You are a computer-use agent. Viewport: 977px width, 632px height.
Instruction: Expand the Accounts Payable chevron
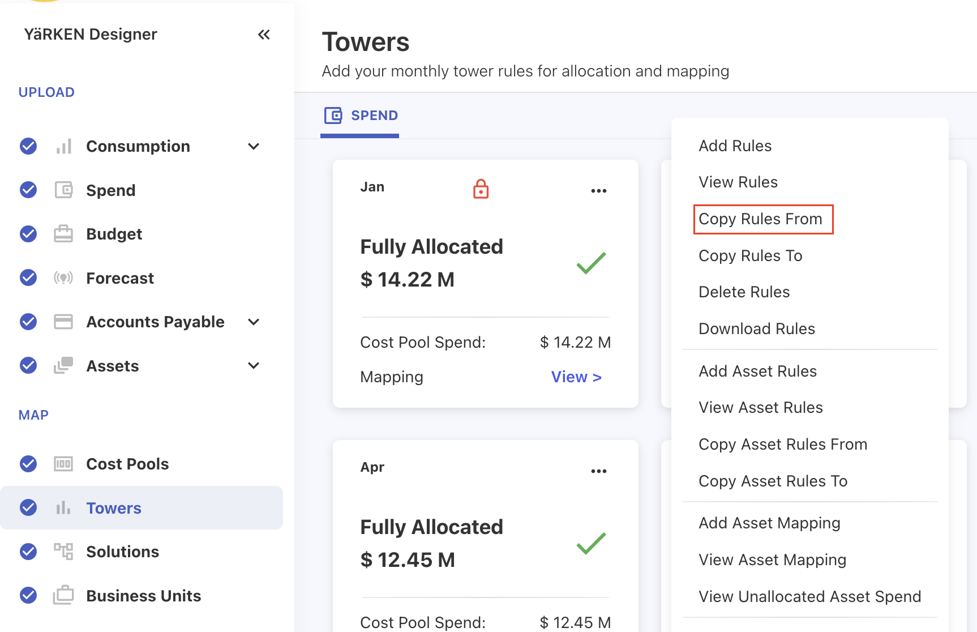[x=254, y=322]
